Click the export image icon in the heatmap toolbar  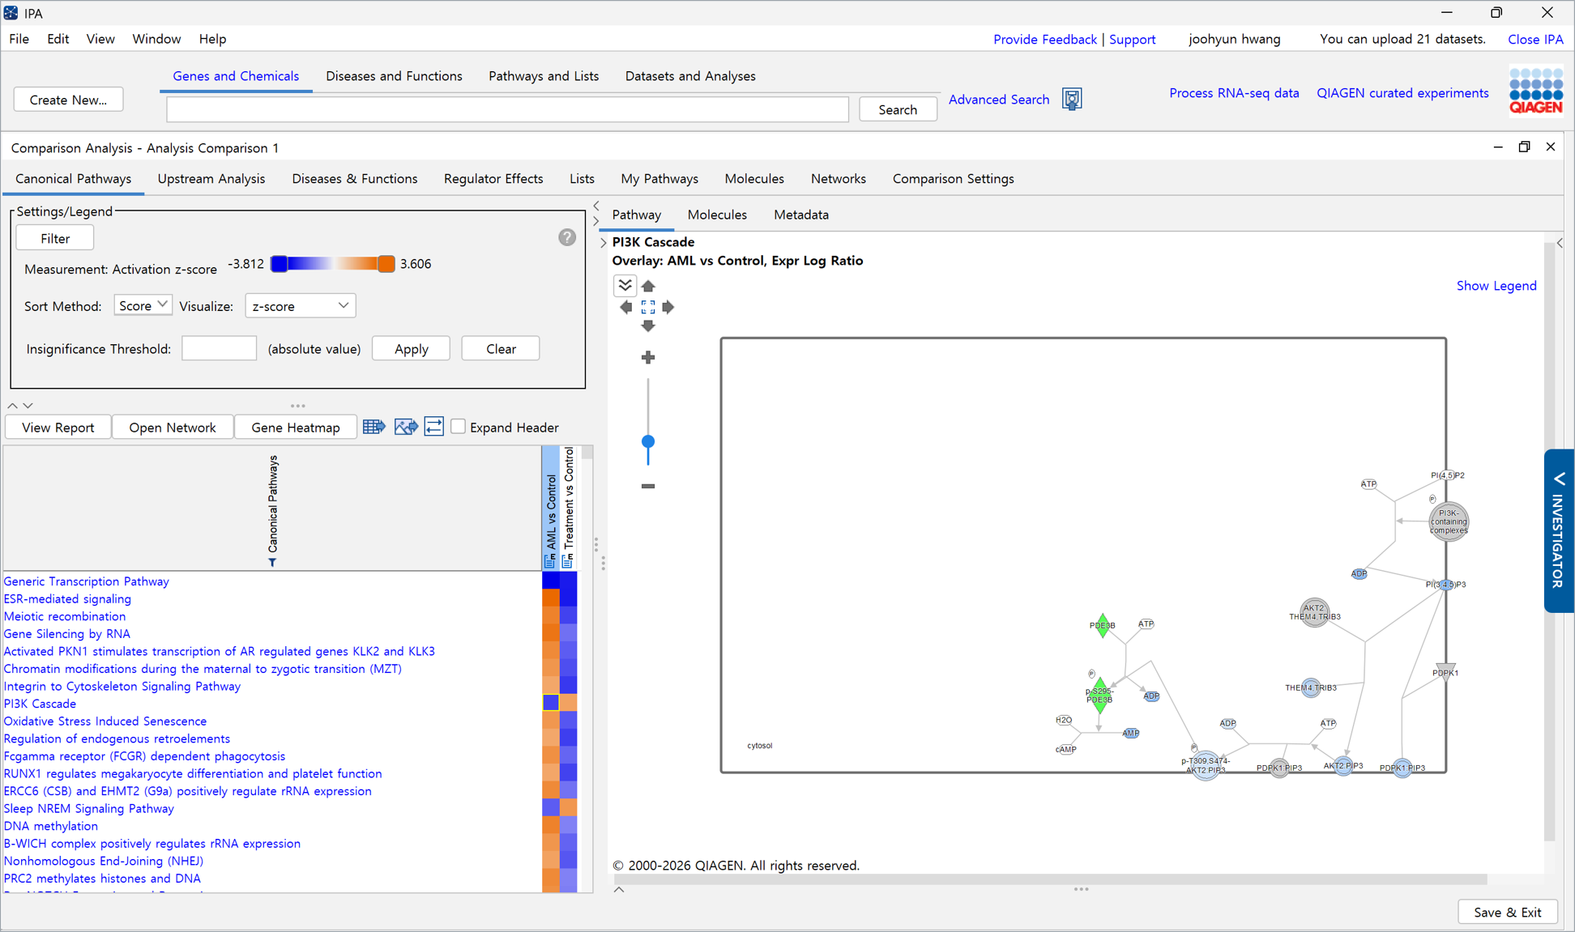(405, 427)
